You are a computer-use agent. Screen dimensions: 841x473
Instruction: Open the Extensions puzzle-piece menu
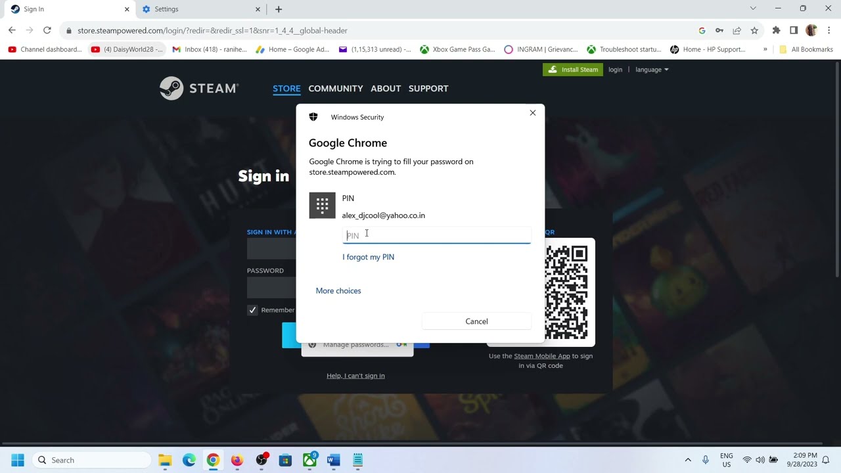coord(777,30)
